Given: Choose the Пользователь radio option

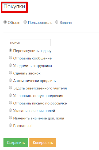Looking at the screenshot, I should pyautogui.click(x=25, y=22).
